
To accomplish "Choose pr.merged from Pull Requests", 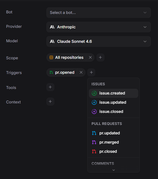I will (x=113, y=142).
